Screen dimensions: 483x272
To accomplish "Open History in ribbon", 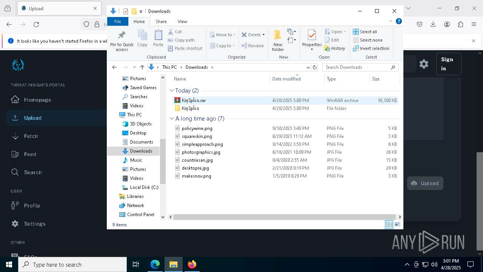I will pyautogui.click(x=335, y=48).
